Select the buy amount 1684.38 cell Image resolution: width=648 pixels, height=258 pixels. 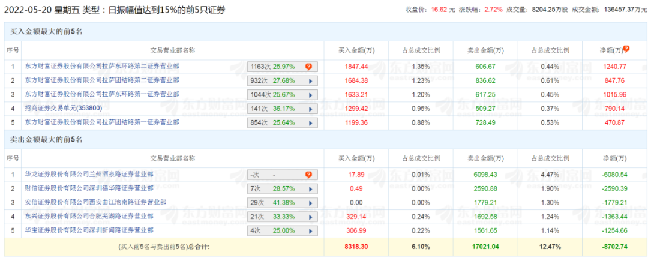click(x=356, y=80)
